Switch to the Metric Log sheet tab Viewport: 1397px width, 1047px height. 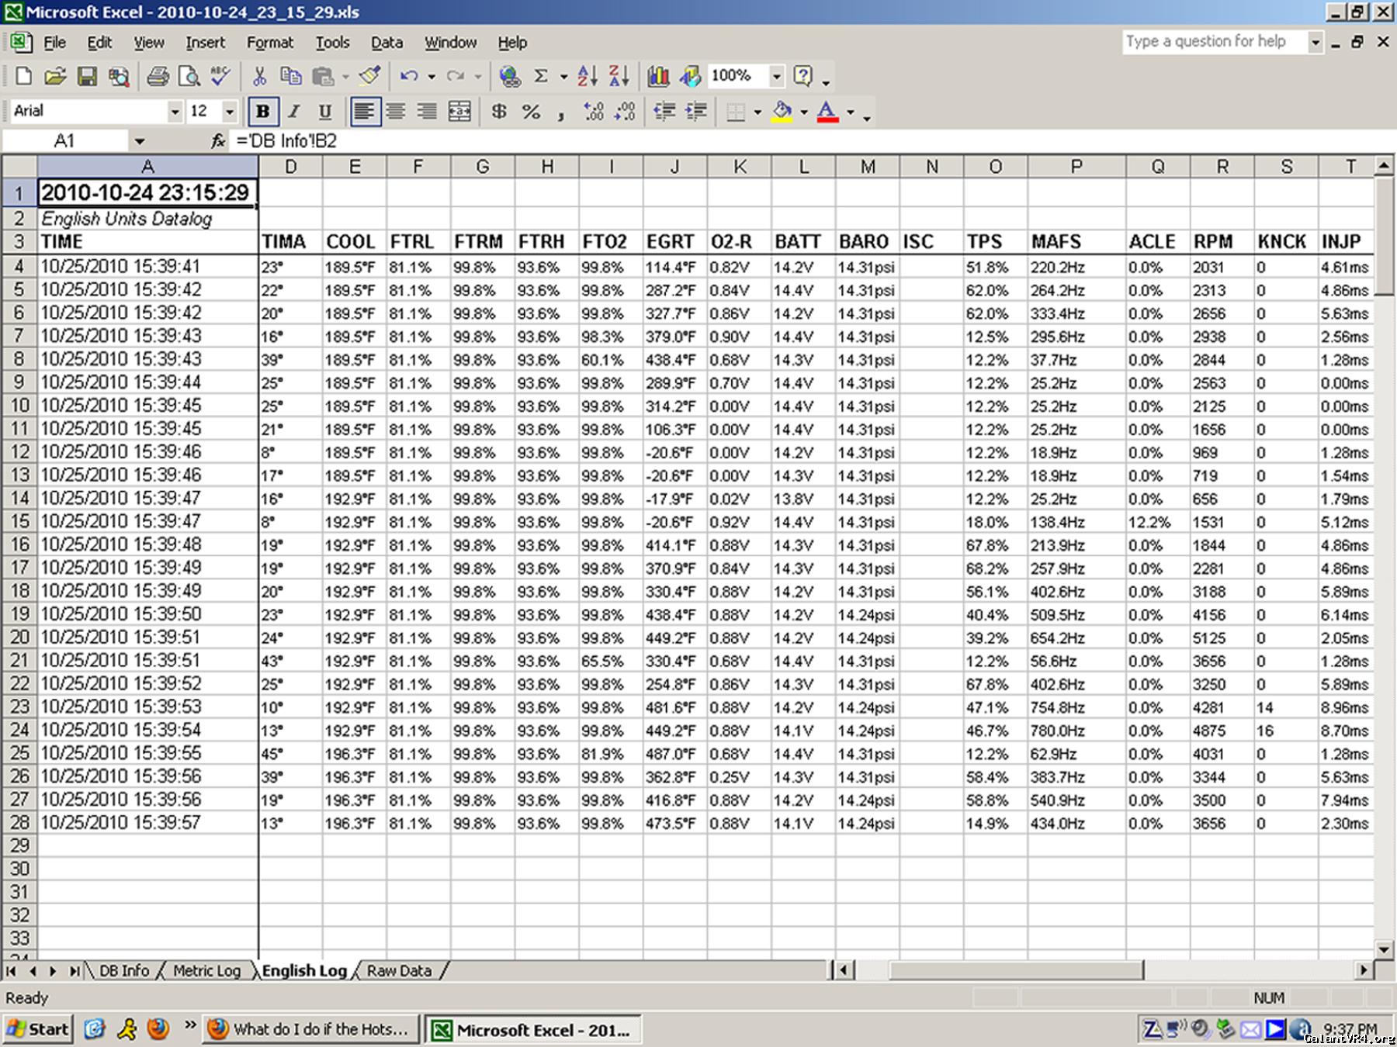206,971
